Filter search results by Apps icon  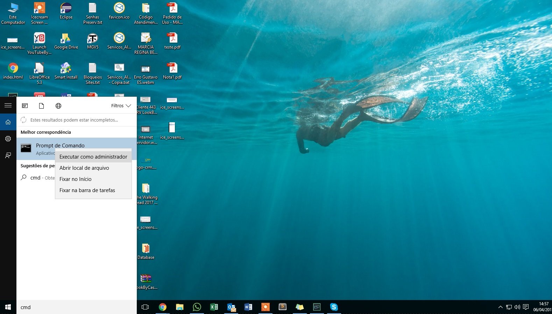click(x=25, y=106)
